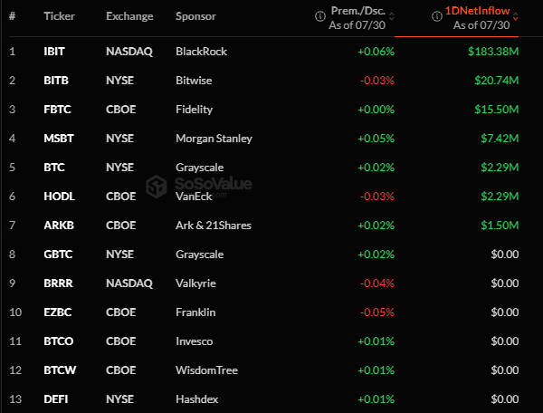
Task: Open the BRRR Valkyrie ticker
Action: [58, 283]
